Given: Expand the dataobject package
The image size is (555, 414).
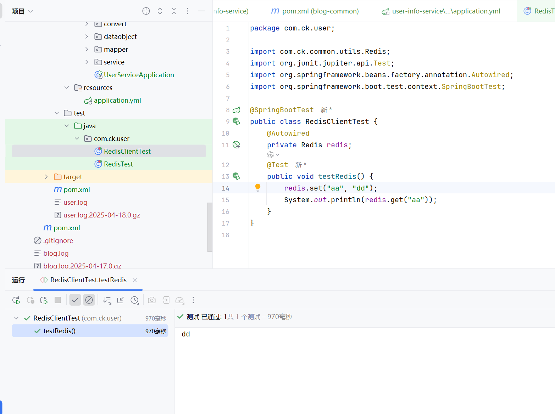Looking at the screenshot, I should click(x=87, y=36).
